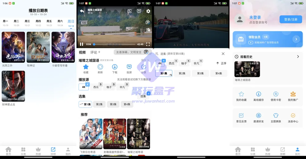Image resolution: width=306 pixels, height=159 pixels.
Task: Toggle danmaku switch beside comment input
Action: (x=146, y=52)
